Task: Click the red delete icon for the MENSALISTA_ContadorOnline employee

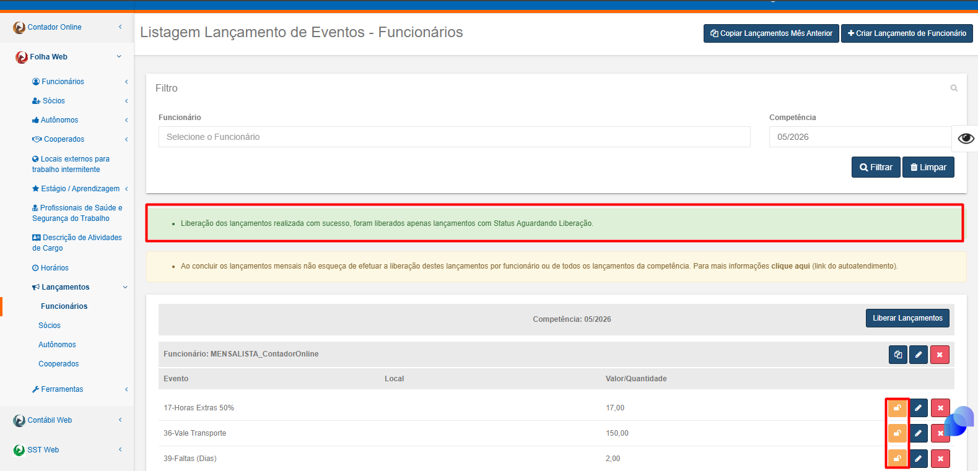Action: click(940, 355)
